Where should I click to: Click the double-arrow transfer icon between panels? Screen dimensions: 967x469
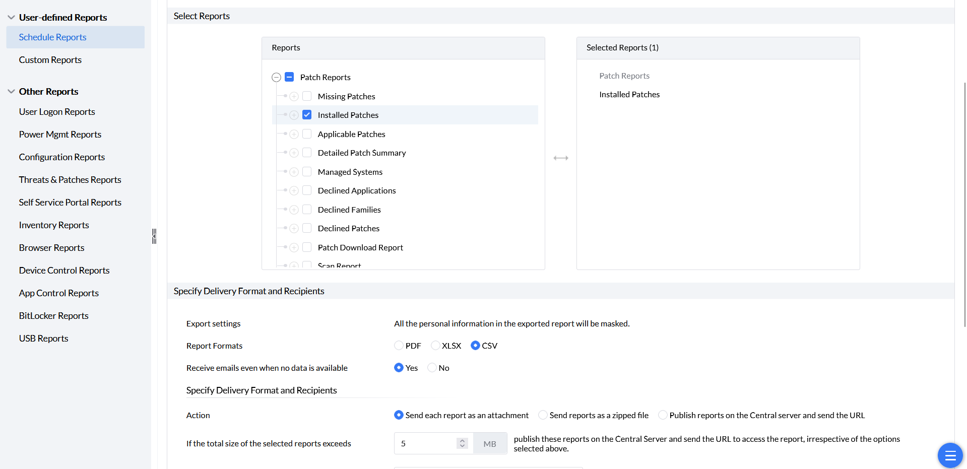[x=560, y=158]
